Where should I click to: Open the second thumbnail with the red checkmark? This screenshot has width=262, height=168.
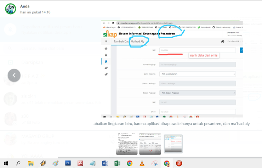150,144
